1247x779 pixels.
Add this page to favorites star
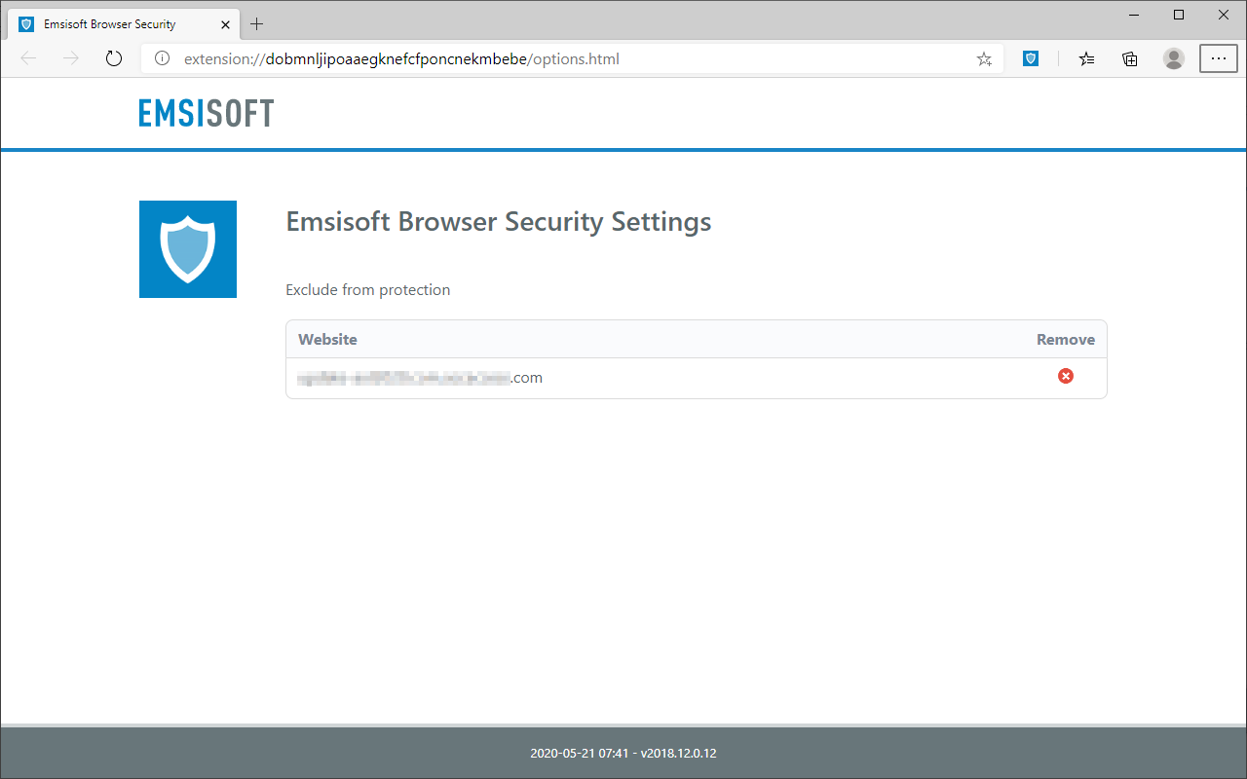pyautogui.click(x=984, y=59)
